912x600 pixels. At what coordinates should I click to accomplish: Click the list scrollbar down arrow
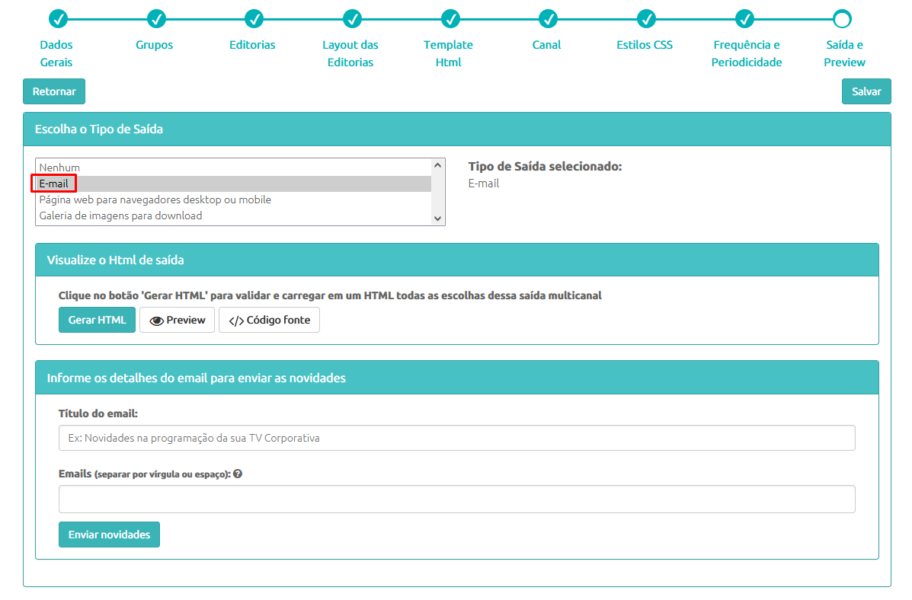438,219
